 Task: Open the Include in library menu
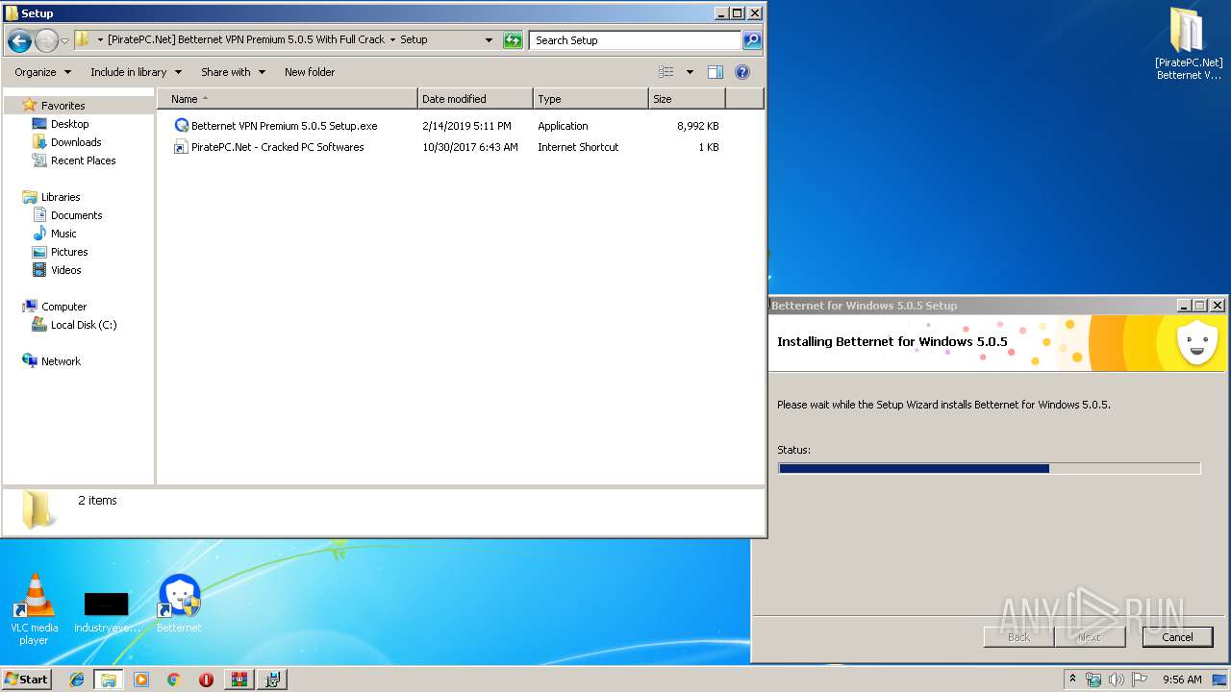pyautogui.click(x=136, y=72)
